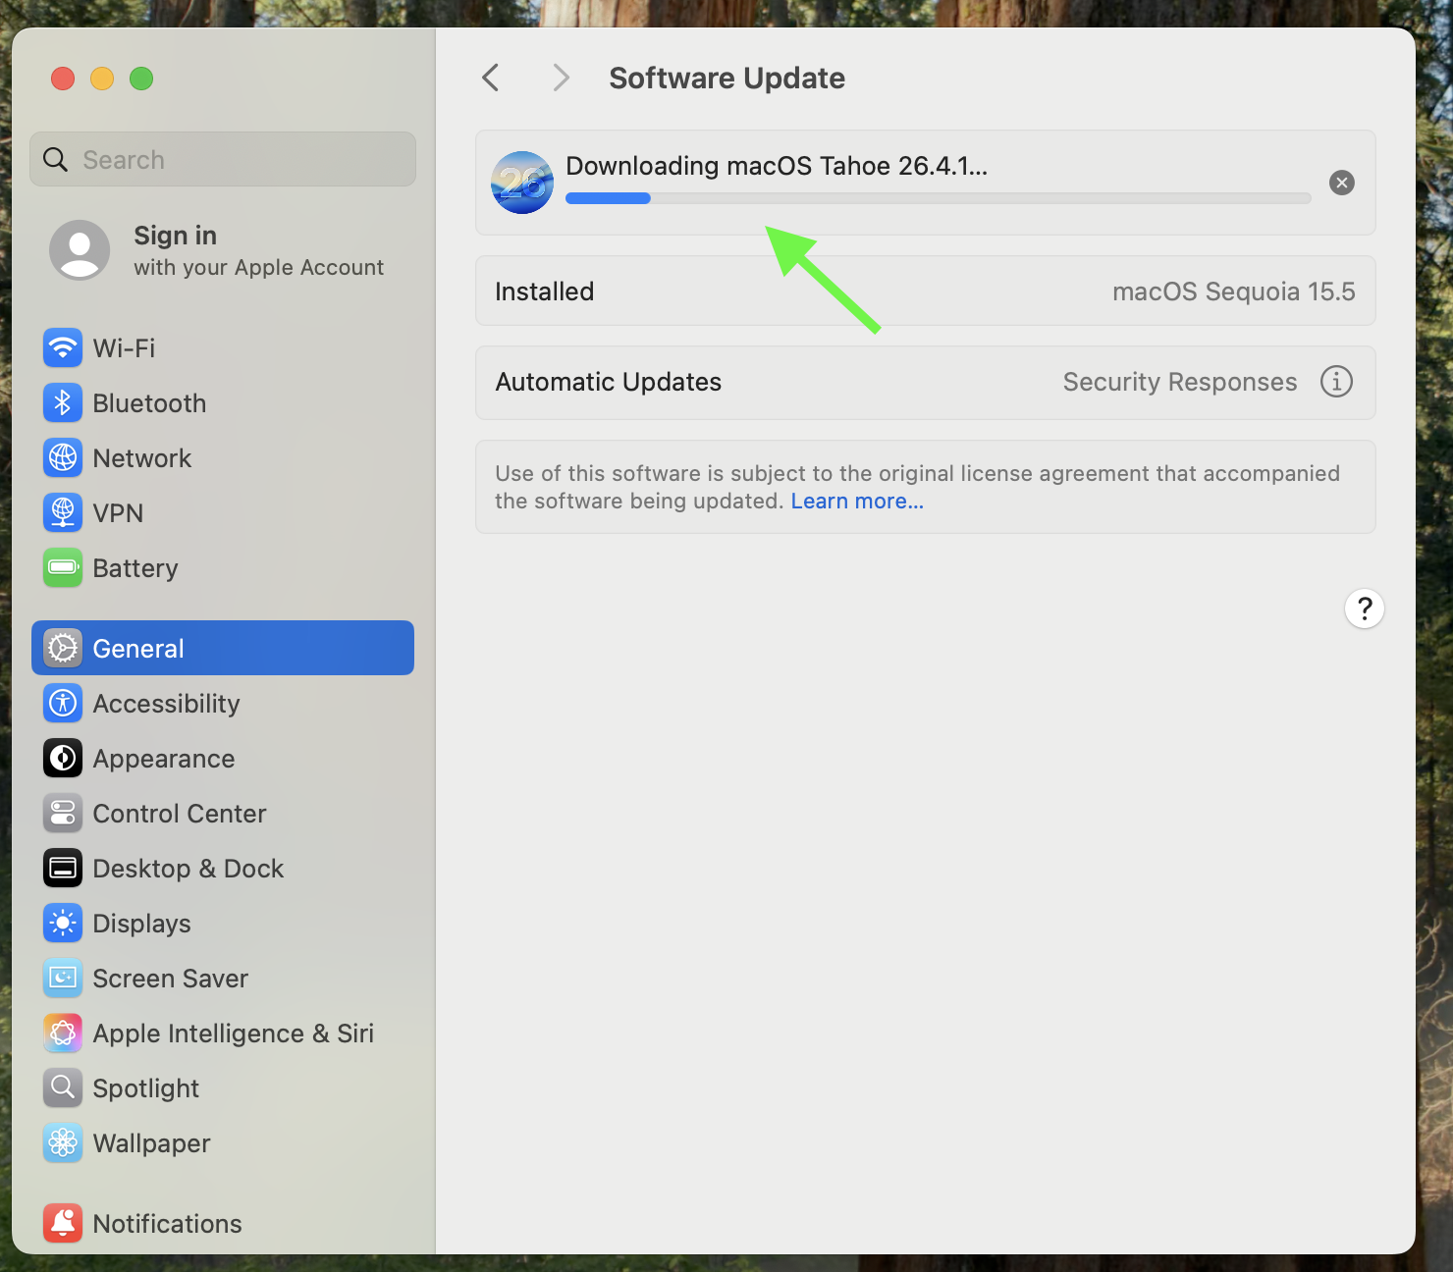The width and height of the screenshot is (1453, 1272).
Task: Click the Installed macOS Sequoia 15.5 row
Action: pyautogui.click(x=926, y=291)
